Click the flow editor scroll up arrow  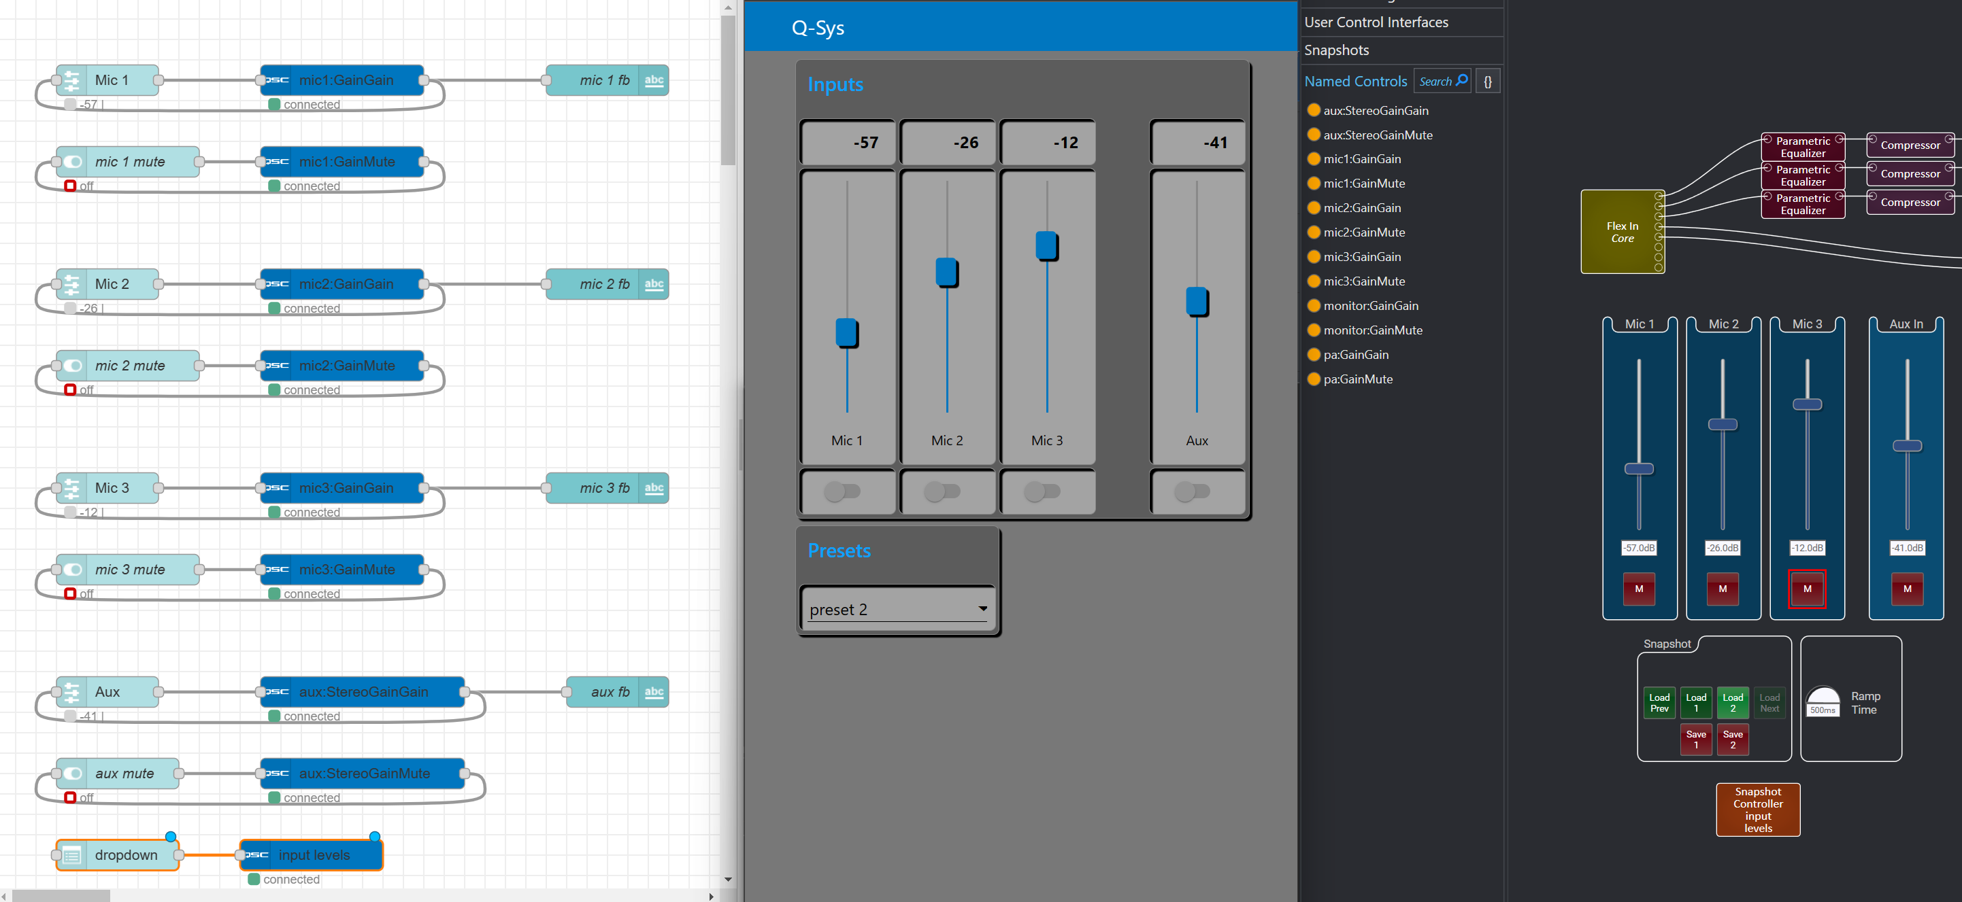(x=728, y=7)
